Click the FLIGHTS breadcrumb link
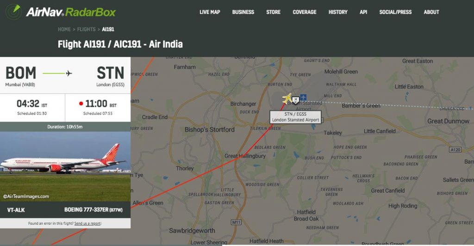474x246 pixels. 86,29
